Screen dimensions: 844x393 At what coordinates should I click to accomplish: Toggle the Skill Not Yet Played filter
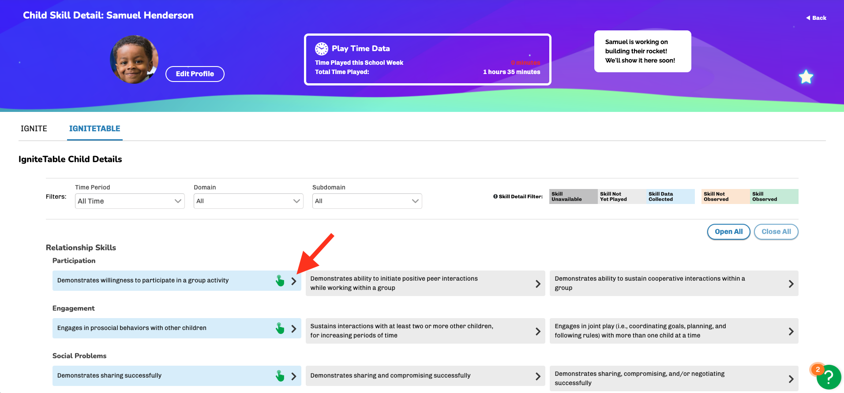(x=622, y=196)
